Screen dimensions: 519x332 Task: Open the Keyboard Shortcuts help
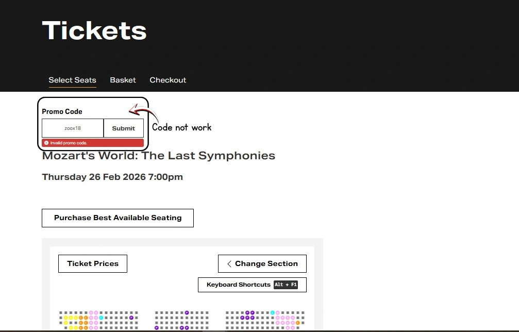pyautogui.click(x=238, y=285)
